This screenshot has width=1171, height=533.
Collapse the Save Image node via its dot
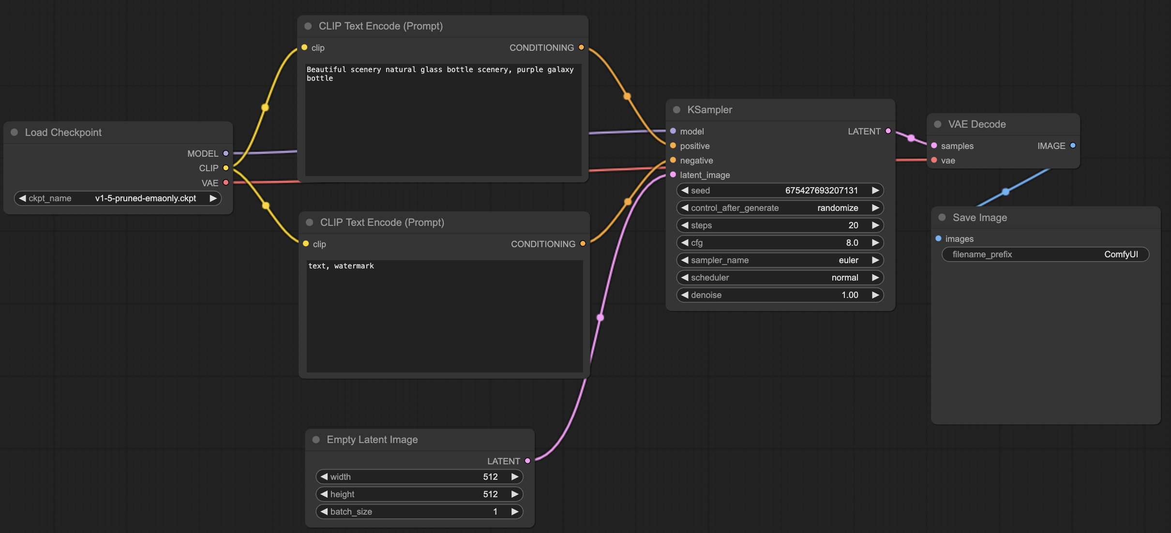[x=942, y=217]
